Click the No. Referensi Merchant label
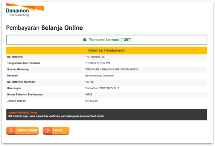Image resolution: width=215 pixels, height=146 pixels. coord(21,82)
